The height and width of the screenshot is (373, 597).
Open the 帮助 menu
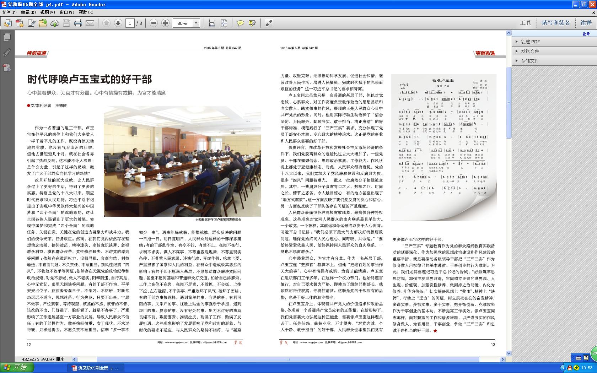coord(86,12)
